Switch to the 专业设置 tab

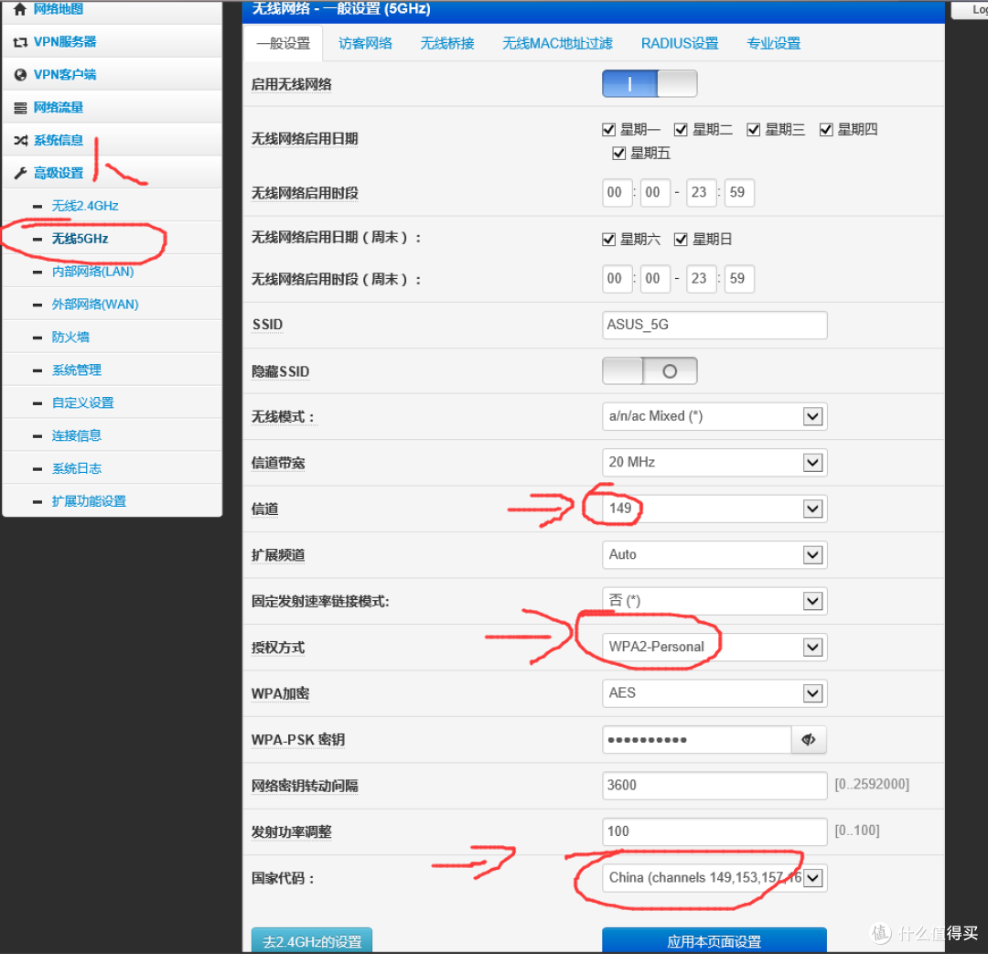tap(773, 44)
